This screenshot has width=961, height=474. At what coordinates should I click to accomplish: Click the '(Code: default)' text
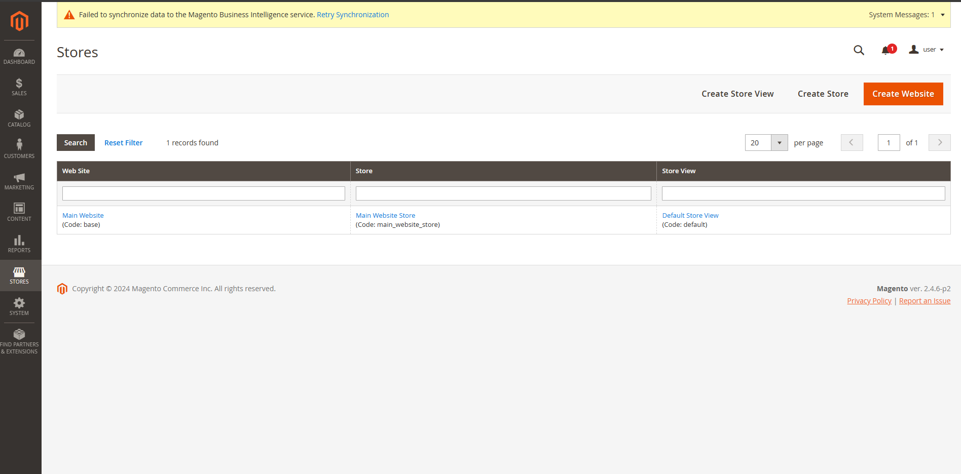(x=685, y=225)
